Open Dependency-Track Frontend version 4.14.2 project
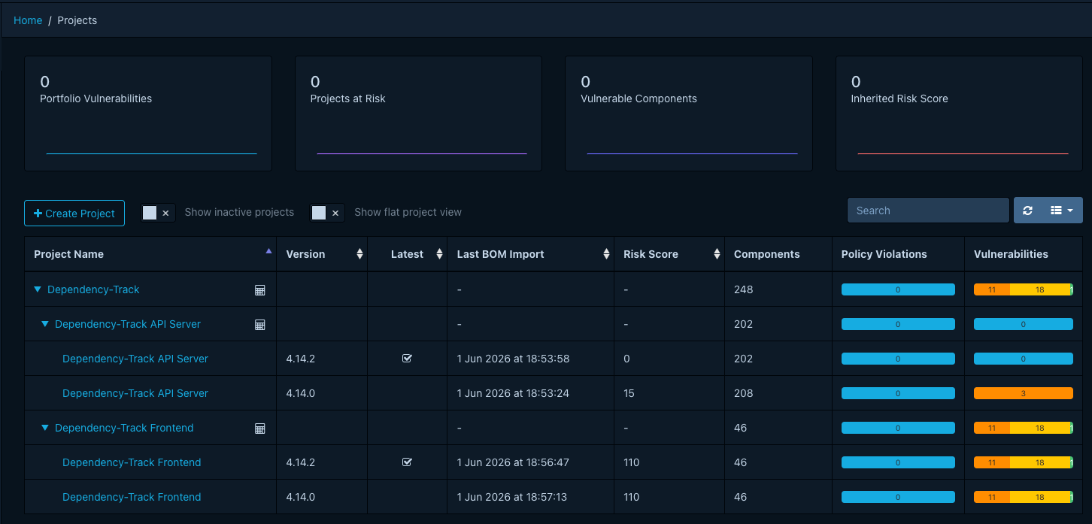 pyautogui.click(x=132, y=462)
